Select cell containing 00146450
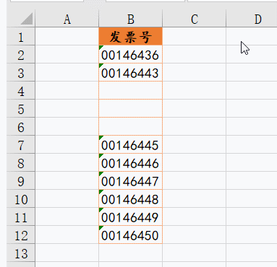277x267 pixels. (131, 235)
